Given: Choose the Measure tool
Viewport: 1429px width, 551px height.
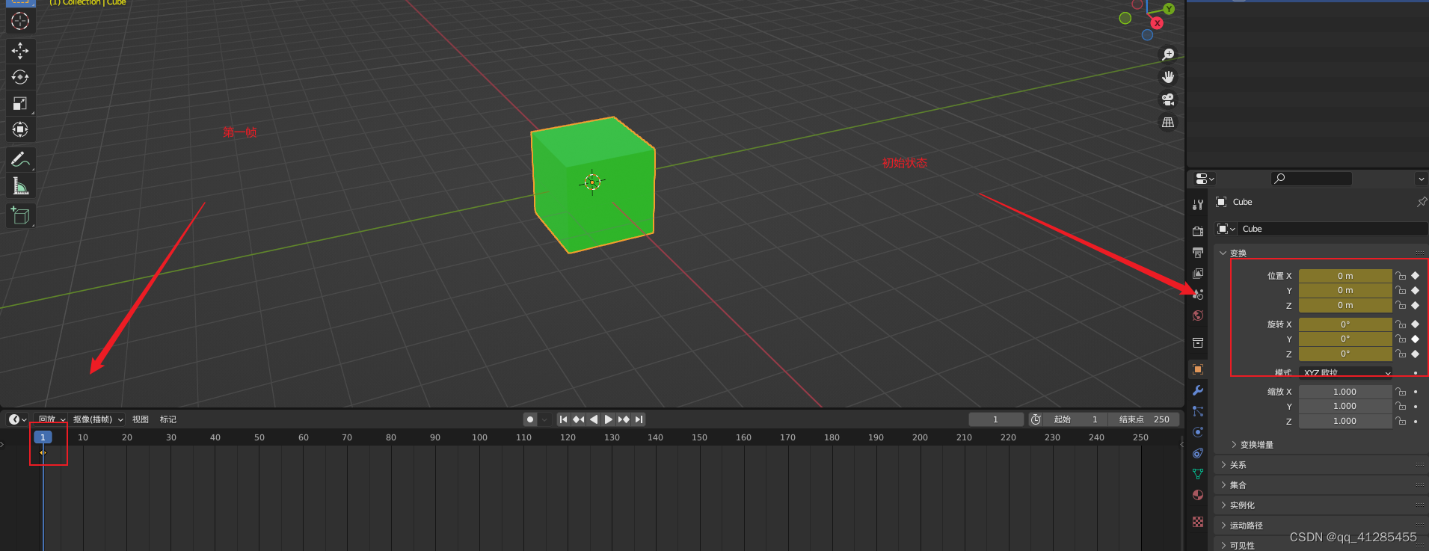Looking at the screenshot, I should (x=20, y=186).
